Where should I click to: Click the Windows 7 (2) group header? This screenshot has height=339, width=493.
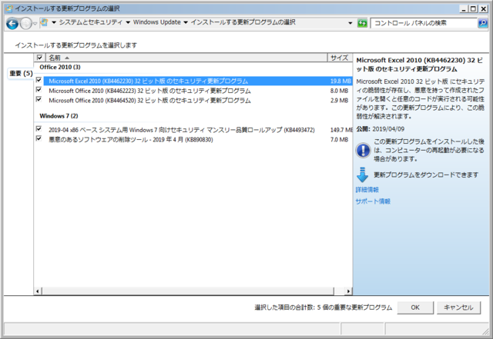pos(59,116)
